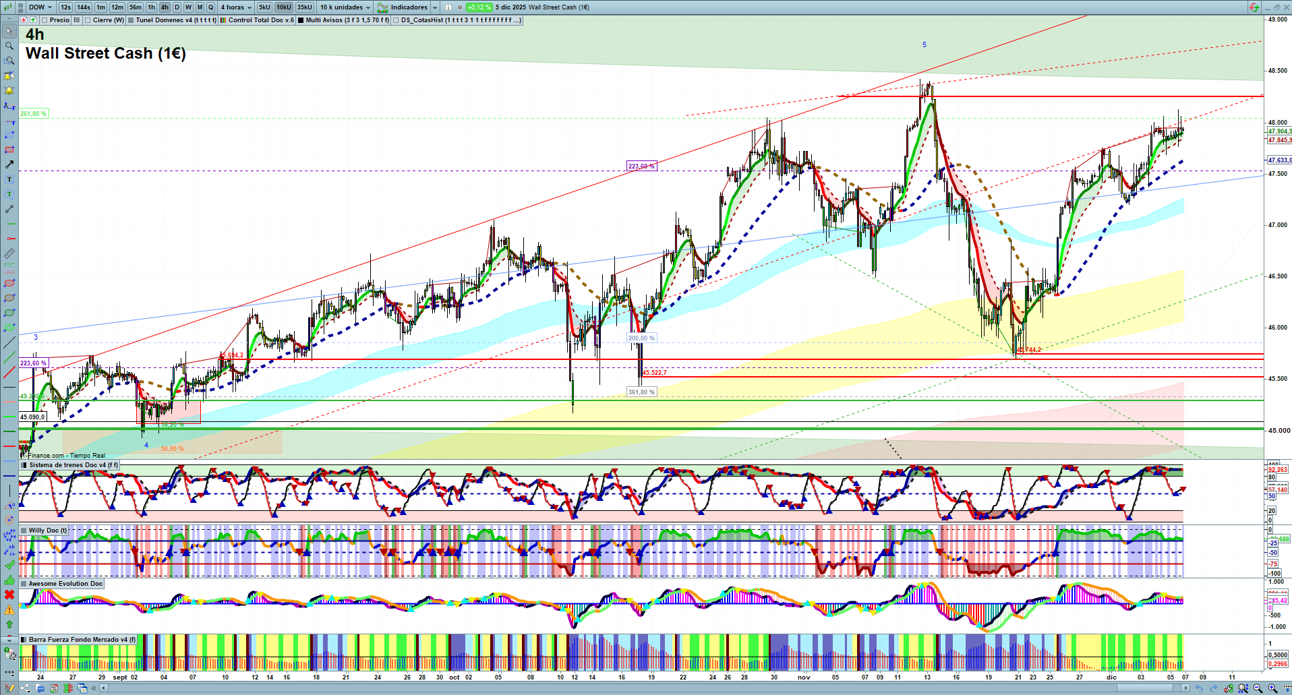1292x695 pixels.
Task: Select the red ellipse drawing tool
Action: coord(9,283)
